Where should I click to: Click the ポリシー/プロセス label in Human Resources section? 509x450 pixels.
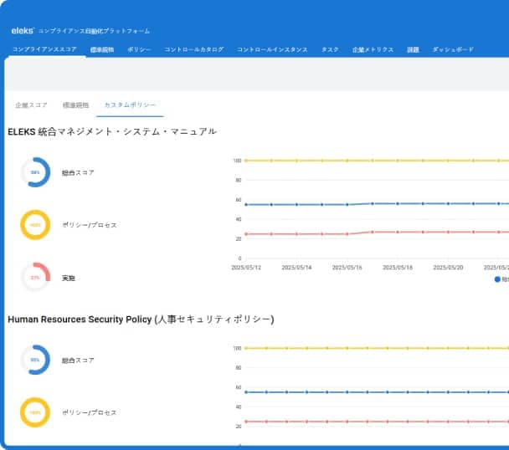coord(90,412)
